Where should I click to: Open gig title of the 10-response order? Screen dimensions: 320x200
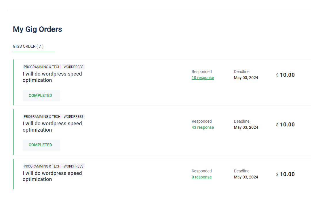pyautogui.click(x=52, y=77)
